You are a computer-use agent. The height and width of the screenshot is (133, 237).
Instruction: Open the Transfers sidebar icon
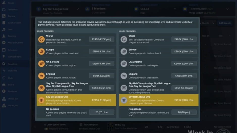(4, 71)
